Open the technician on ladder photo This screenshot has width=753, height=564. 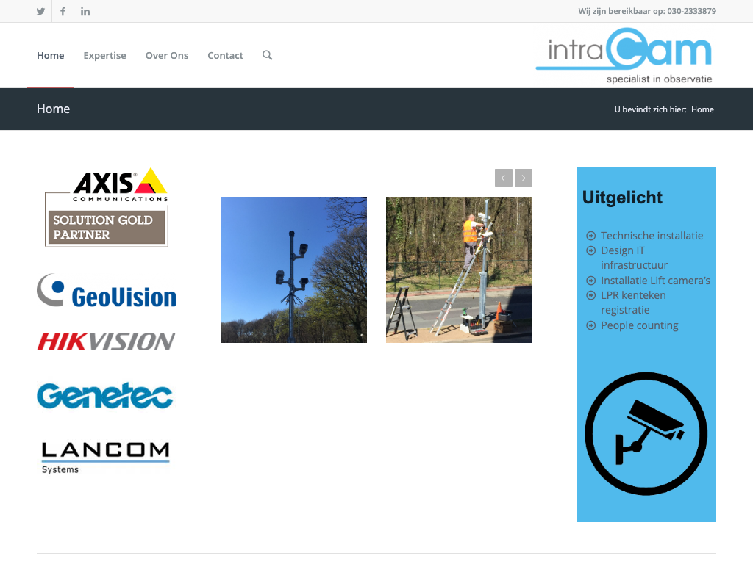(459, 270)
